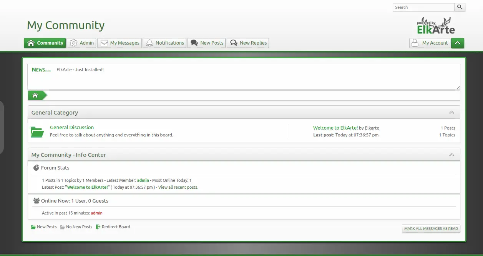The width and height of the screenshot is (483, 256).
Task: Click the 1 Topics count text
Action: 447,135
